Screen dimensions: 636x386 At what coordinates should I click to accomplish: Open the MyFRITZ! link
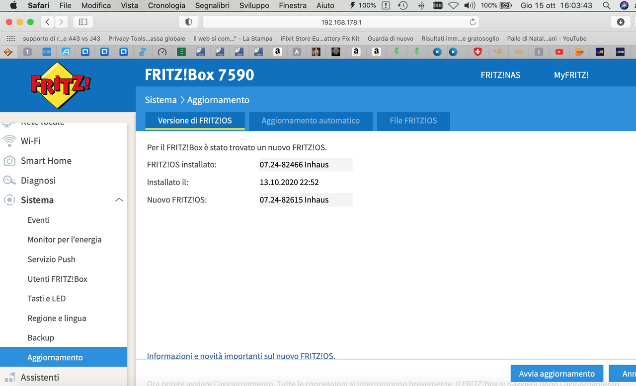pyautogui.click(x=571, y=75)
